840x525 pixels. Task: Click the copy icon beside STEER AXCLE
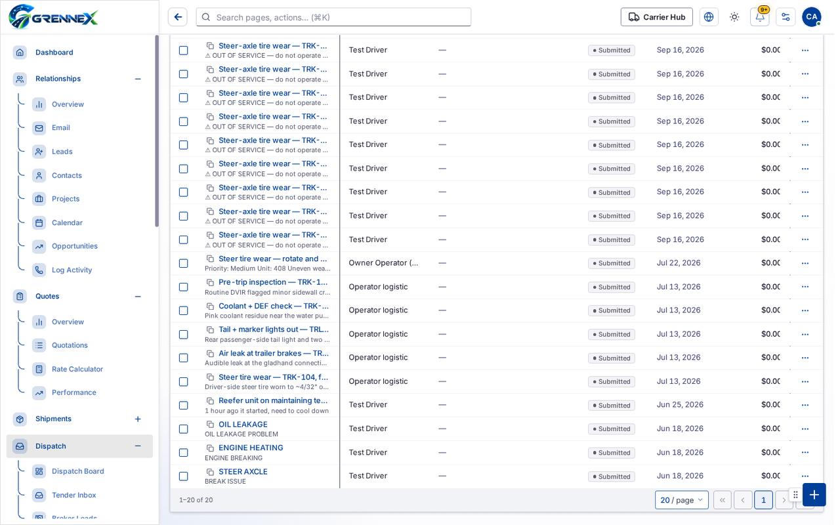coord(210,472)
